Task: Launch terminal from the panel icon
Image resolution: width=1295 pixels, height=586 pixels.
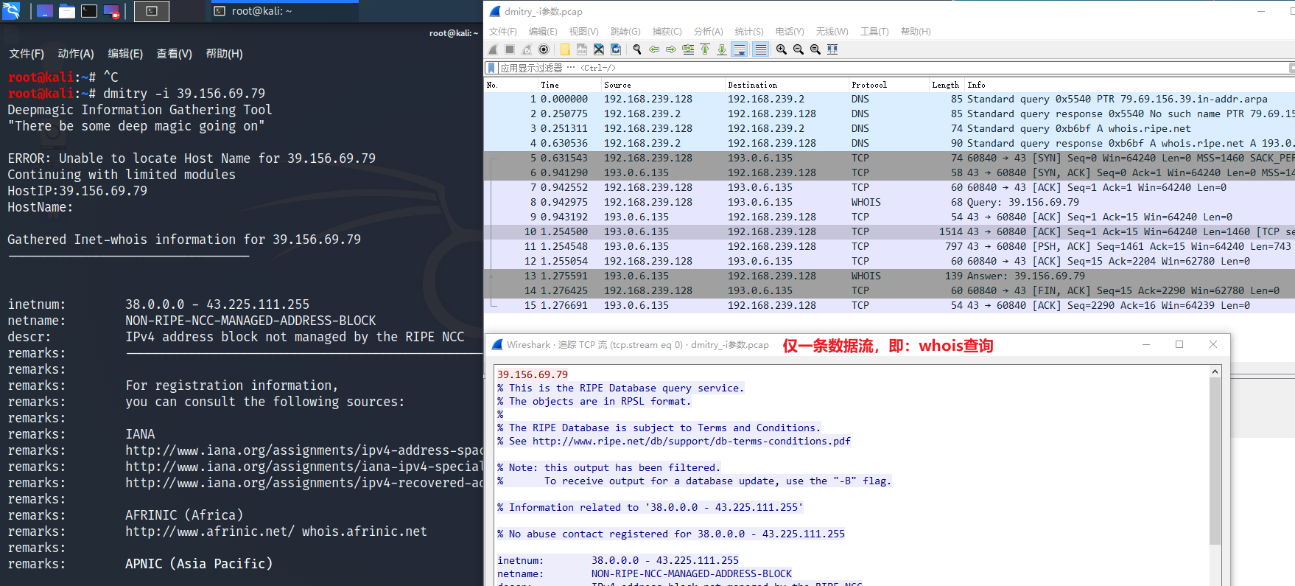Action: click(89, 11)
